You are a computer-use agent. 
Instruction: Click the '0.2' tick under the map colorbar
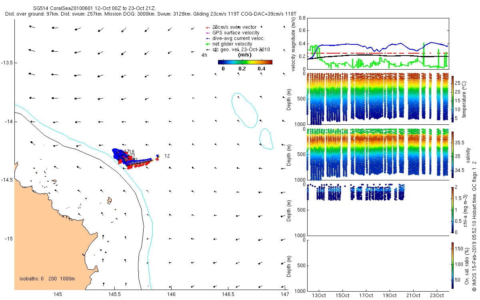coord(242,69)
